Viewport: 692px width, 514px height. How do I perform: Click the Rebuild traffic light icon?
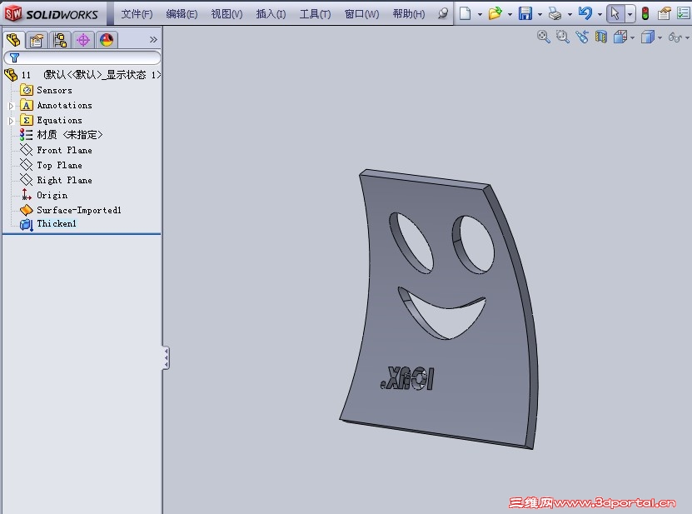(x=645, y=13)
